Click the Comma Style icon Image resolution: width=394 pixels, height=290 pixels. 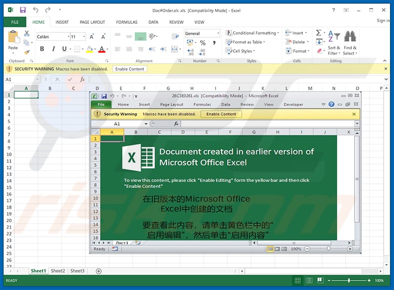[214, 43]
